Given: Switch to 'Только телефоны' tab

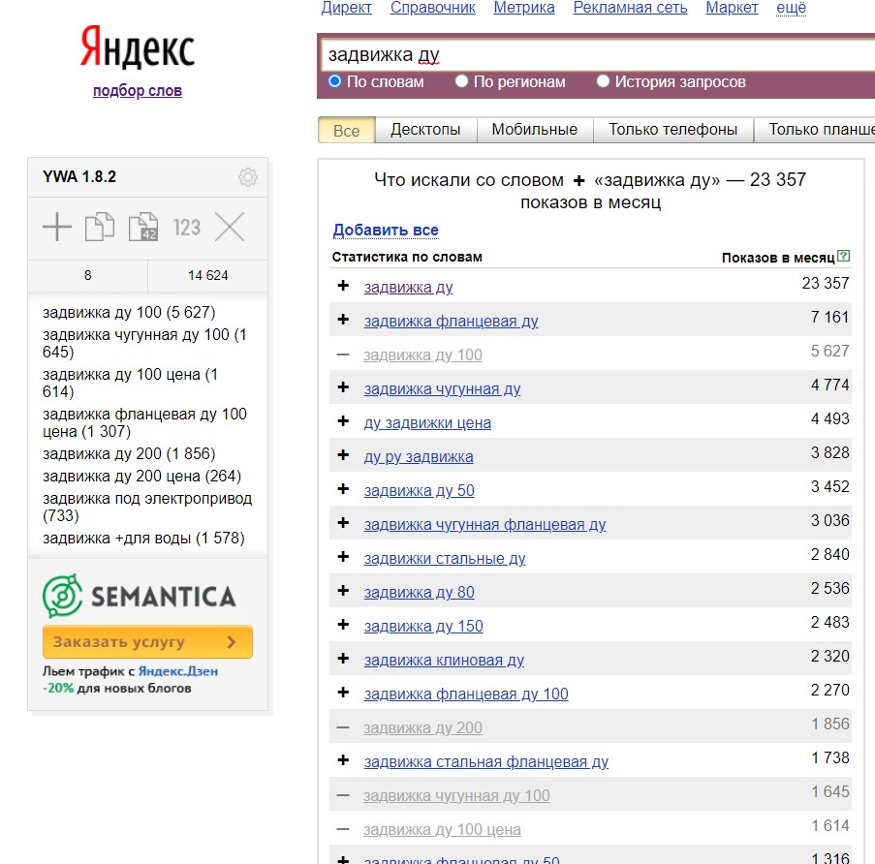Looking at the screenshot, I should tap(673, 130).
